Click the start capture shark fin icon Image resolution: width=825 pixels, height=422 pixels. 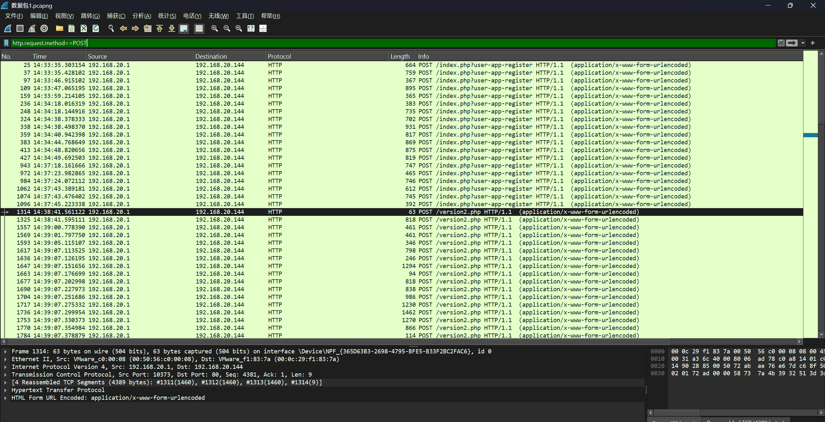pos(8,29)
